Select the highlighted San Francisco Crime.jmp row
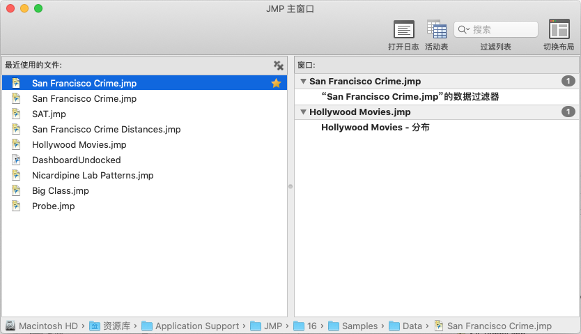This screenshot has height=334, width=581. (x=144, y=83)
